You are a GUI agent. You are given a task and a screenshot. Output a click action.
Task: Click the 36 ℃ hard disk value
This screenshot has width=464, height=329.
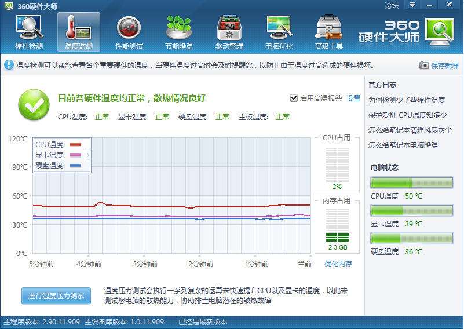414,252
